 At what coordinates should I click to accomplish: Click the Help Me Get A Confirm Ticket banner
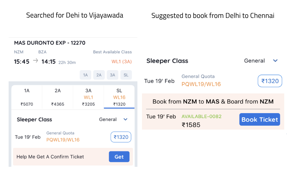[x=50, y=157]
